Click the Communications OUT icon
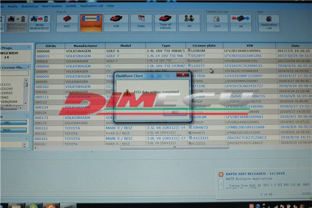Screen dimensions: 312x208 [x=216, y=22]
